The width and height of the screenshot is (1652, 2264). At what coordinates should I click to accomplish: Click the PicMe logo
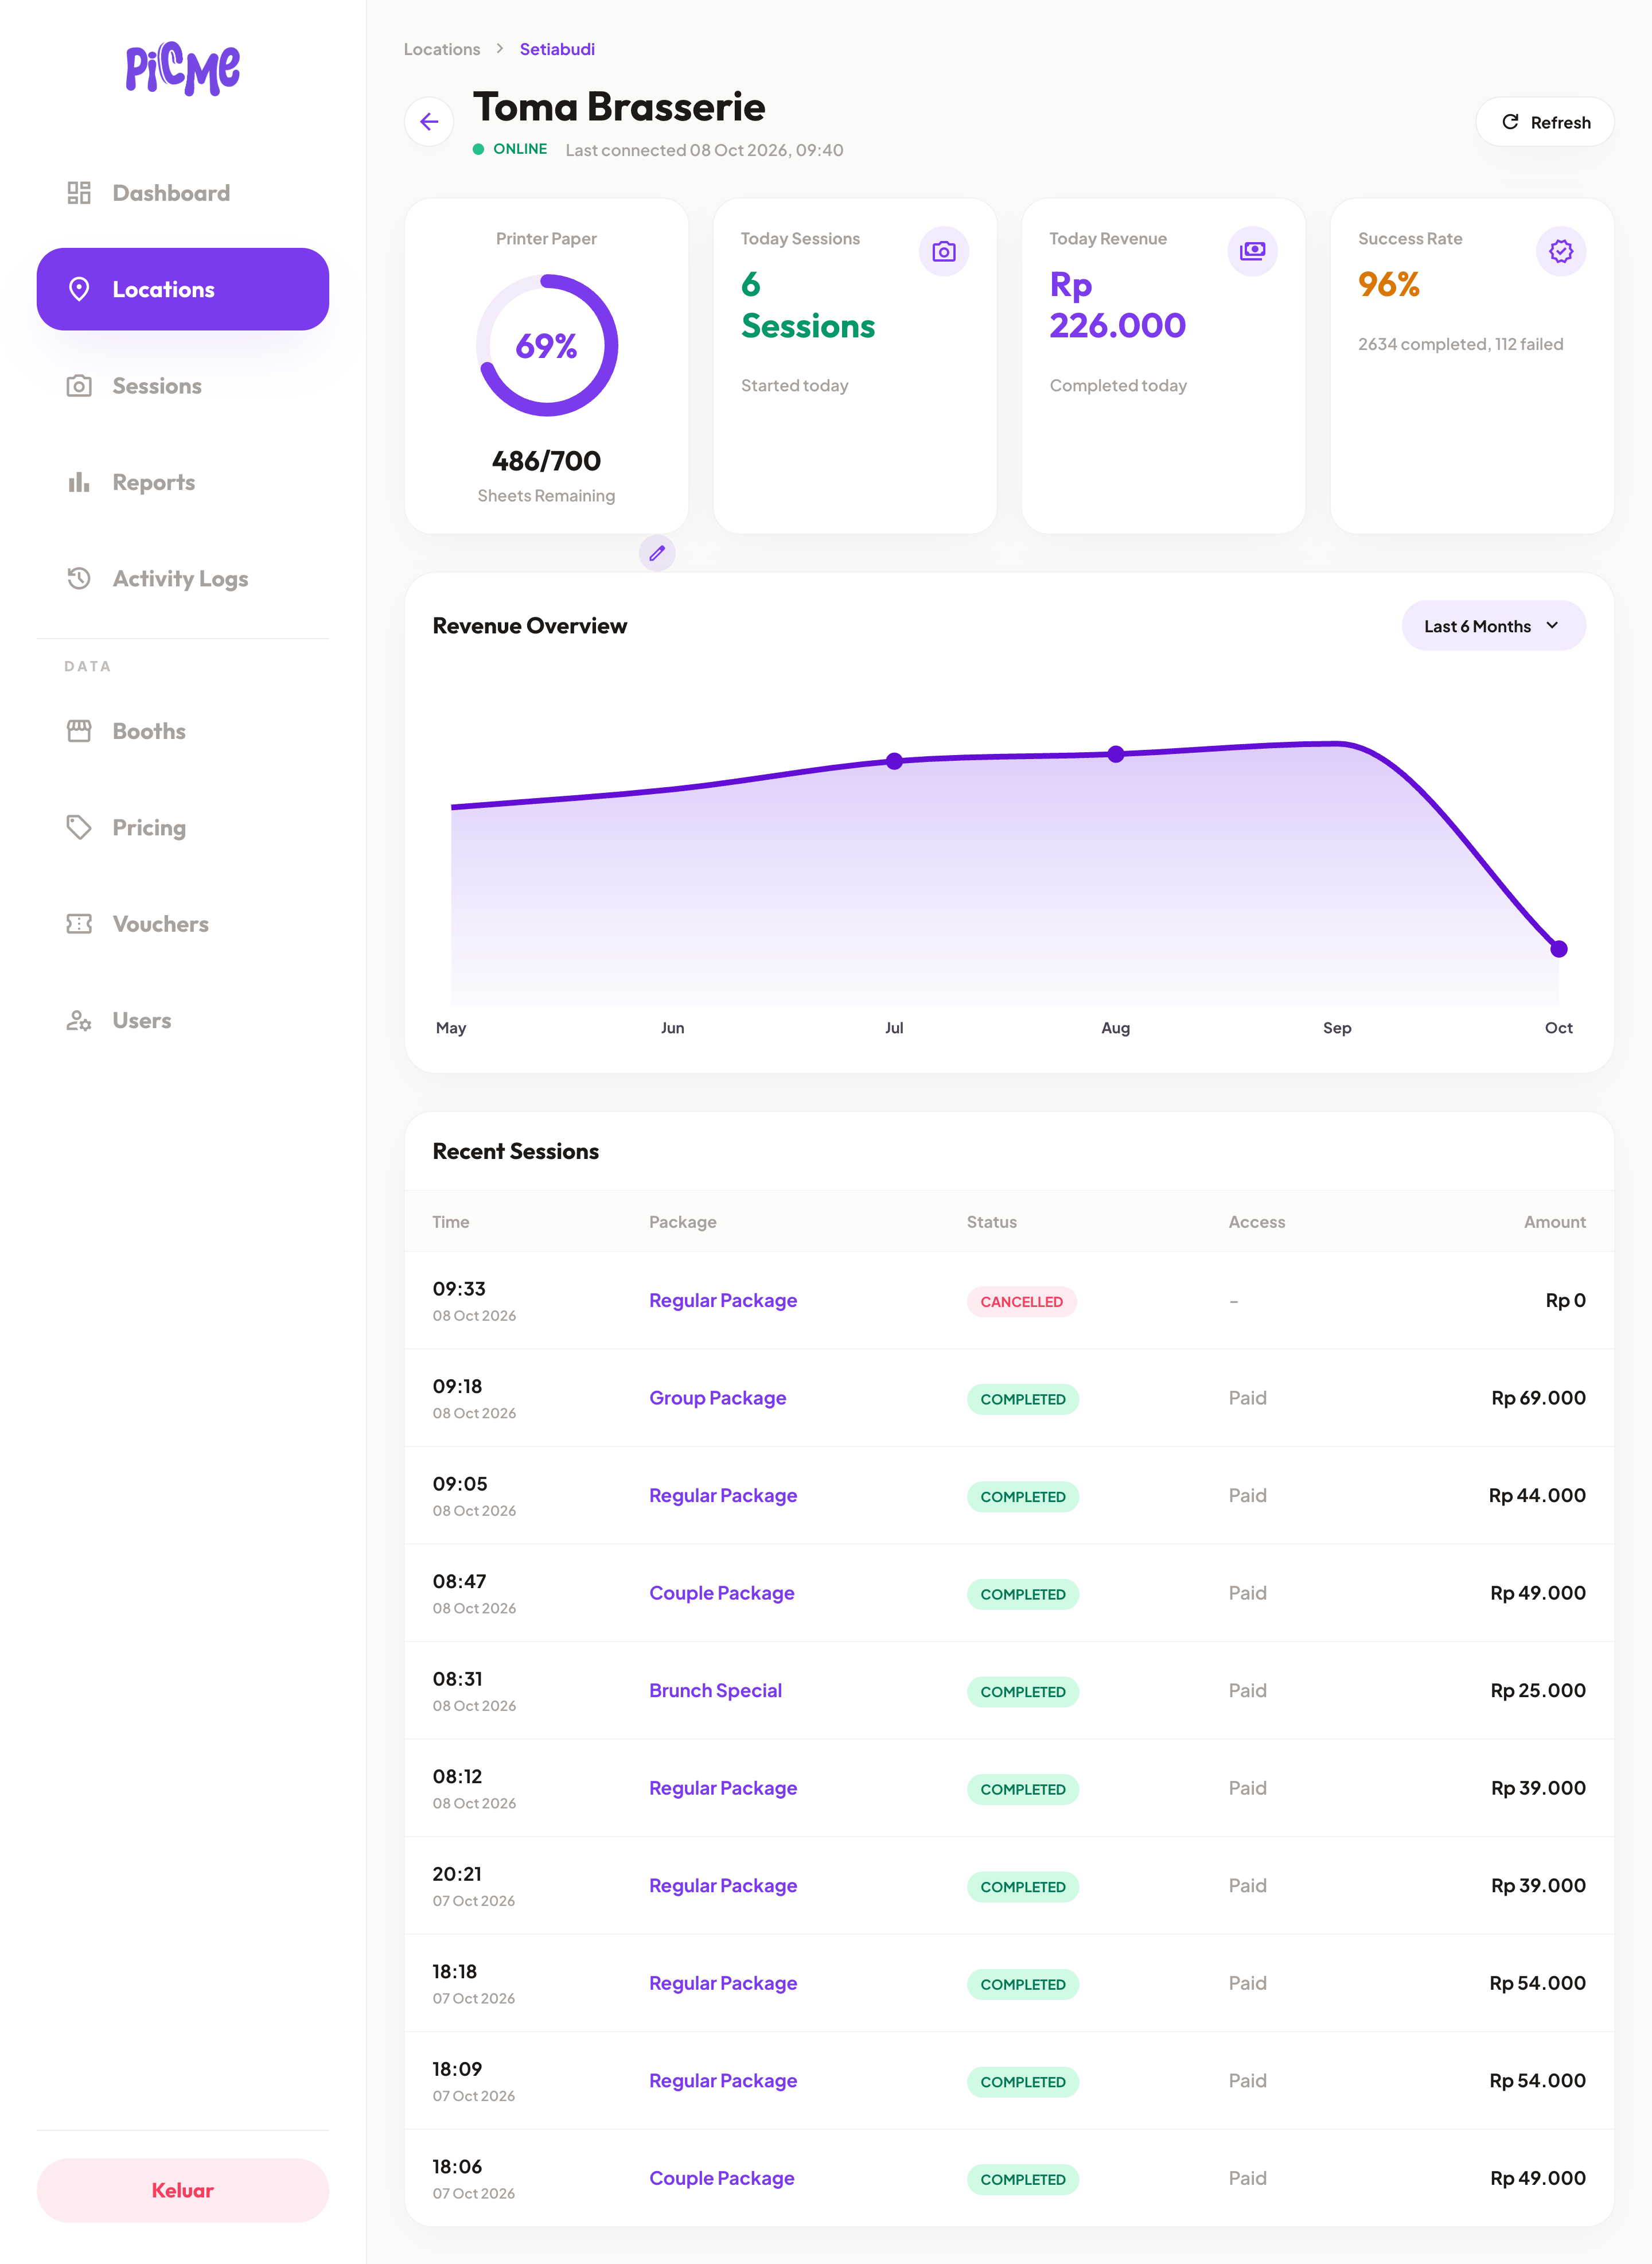pyautogui.click(x=183, y=70)
